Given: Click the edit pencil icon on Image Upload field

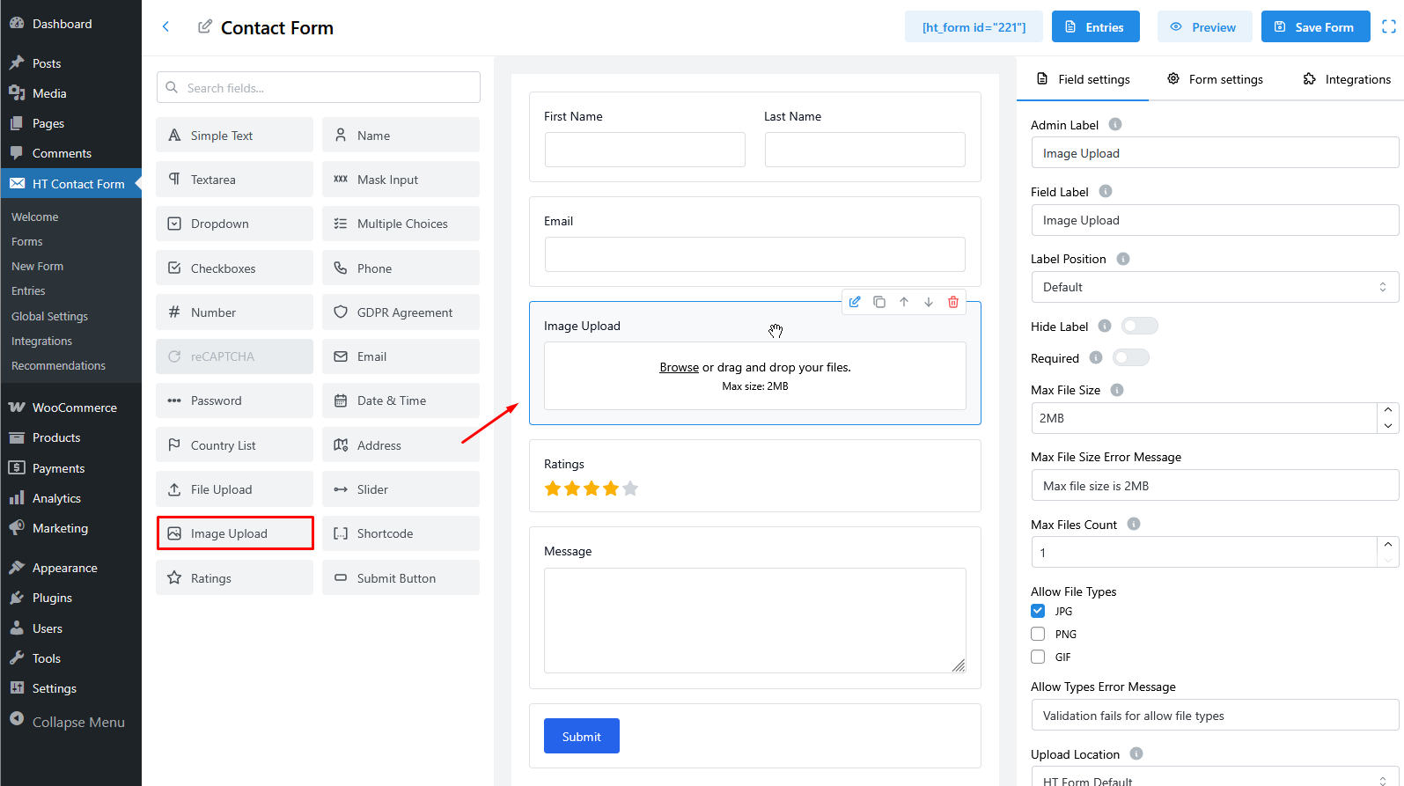Looking at the screenshot, I should click(x=855, y=302).
